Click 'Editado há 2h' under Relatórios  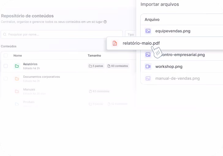tap(32, 68)
